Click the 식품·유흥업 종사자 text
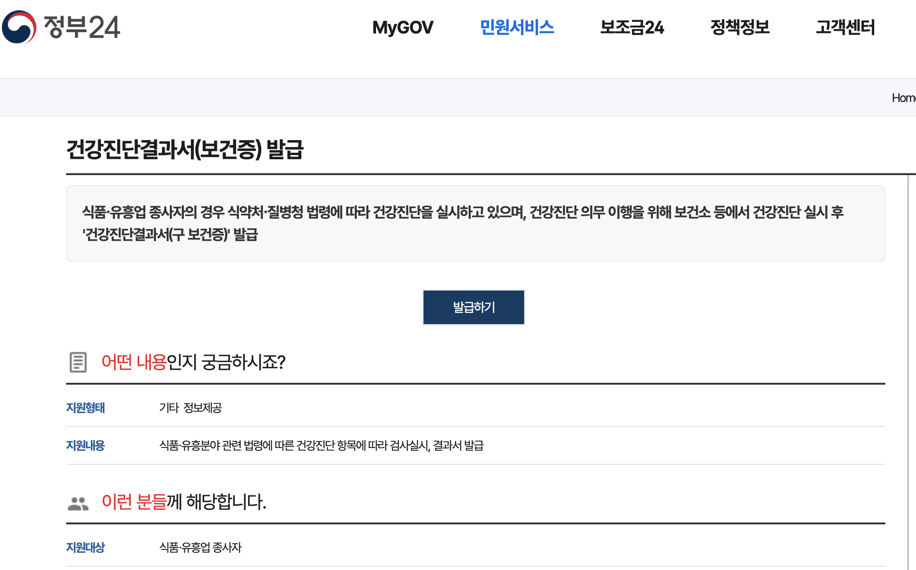 201,548
